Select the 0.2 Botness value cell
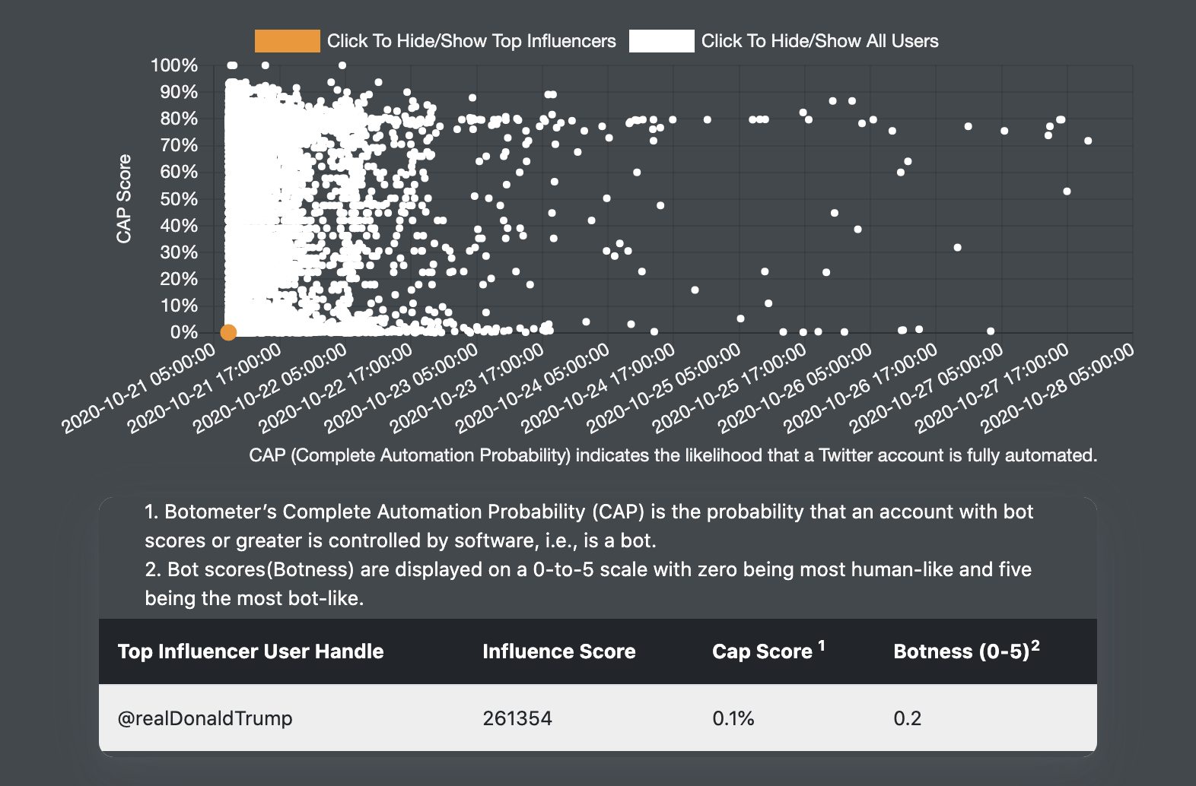The height and width of the screenshot is (786, 1196). click(907, 718)
